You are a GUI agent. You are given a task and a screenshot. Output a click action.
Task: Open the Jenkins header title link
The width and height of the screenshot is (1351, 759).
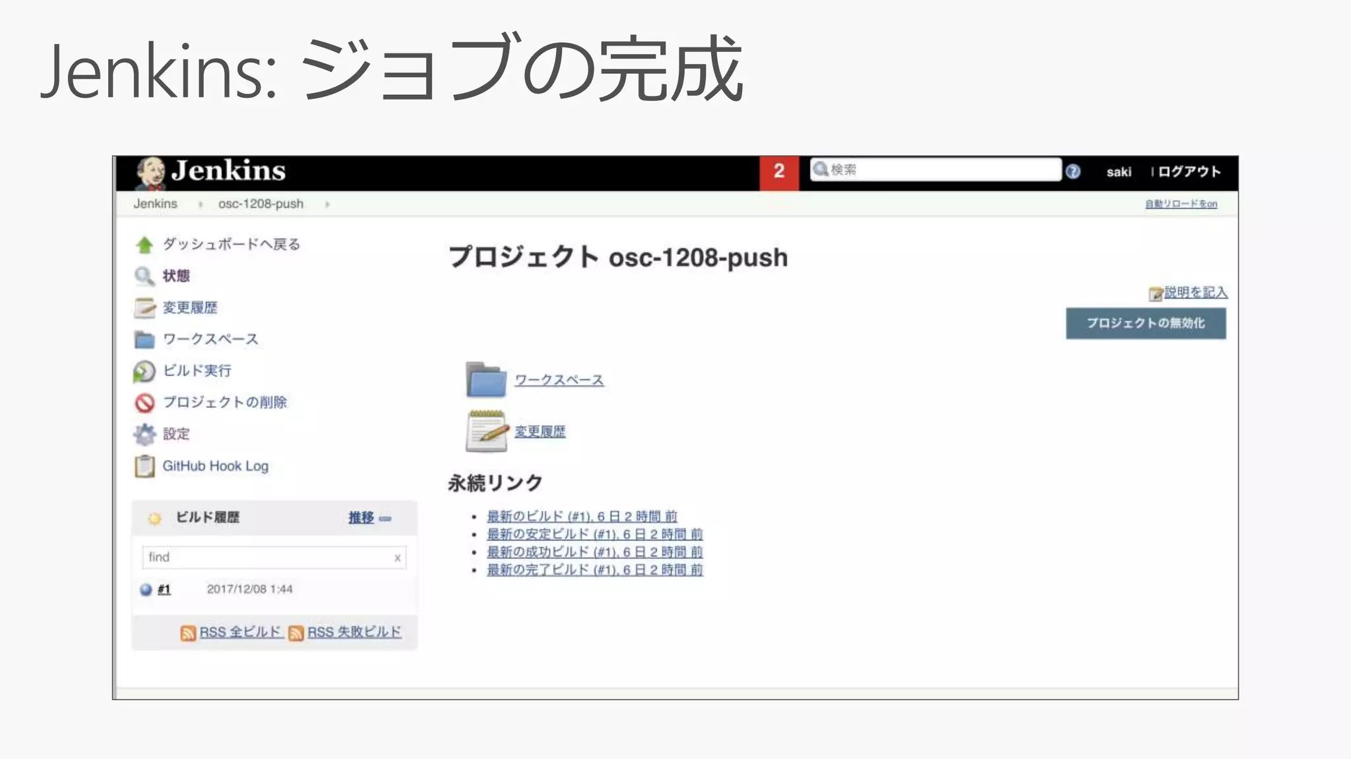[228, 171]
